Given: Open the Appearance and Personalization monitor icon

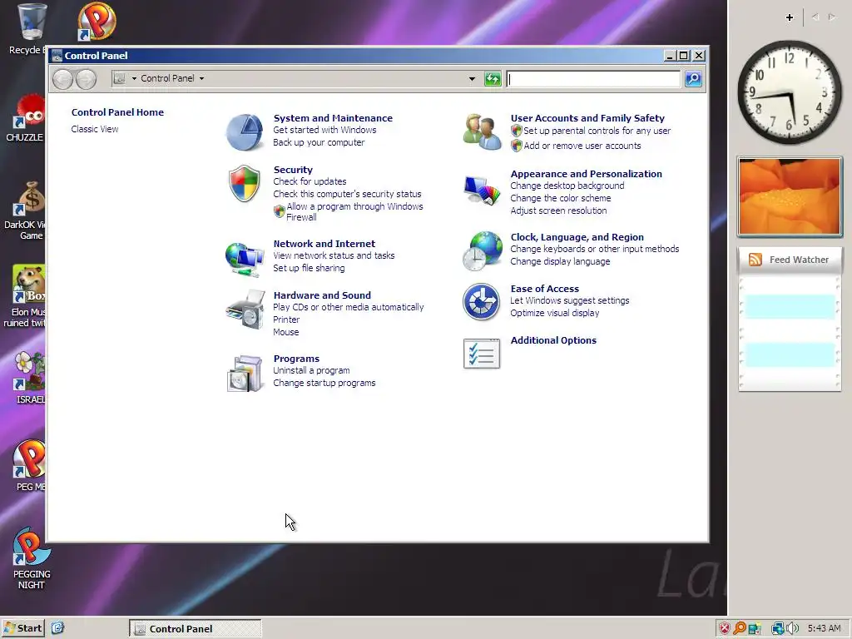Looking at the screenshot, I should coord(482,191).
